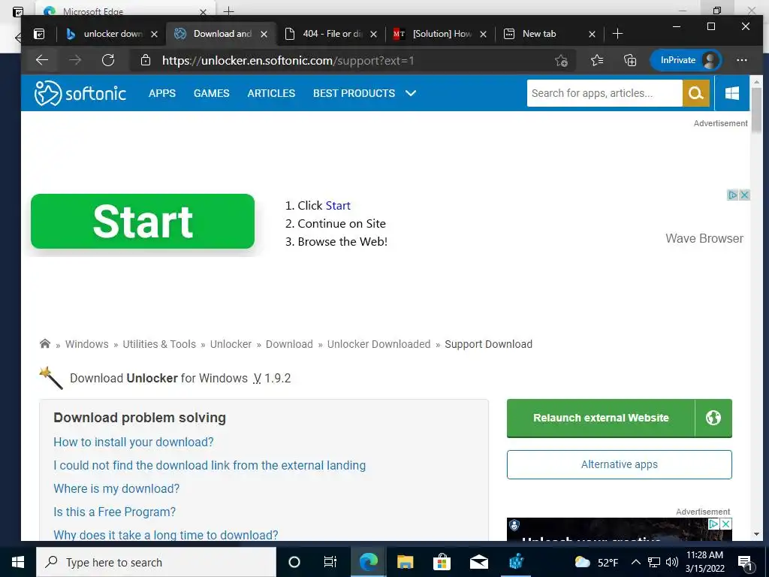
Task: Click the orange search magnifier button
Action: (695, 93)
